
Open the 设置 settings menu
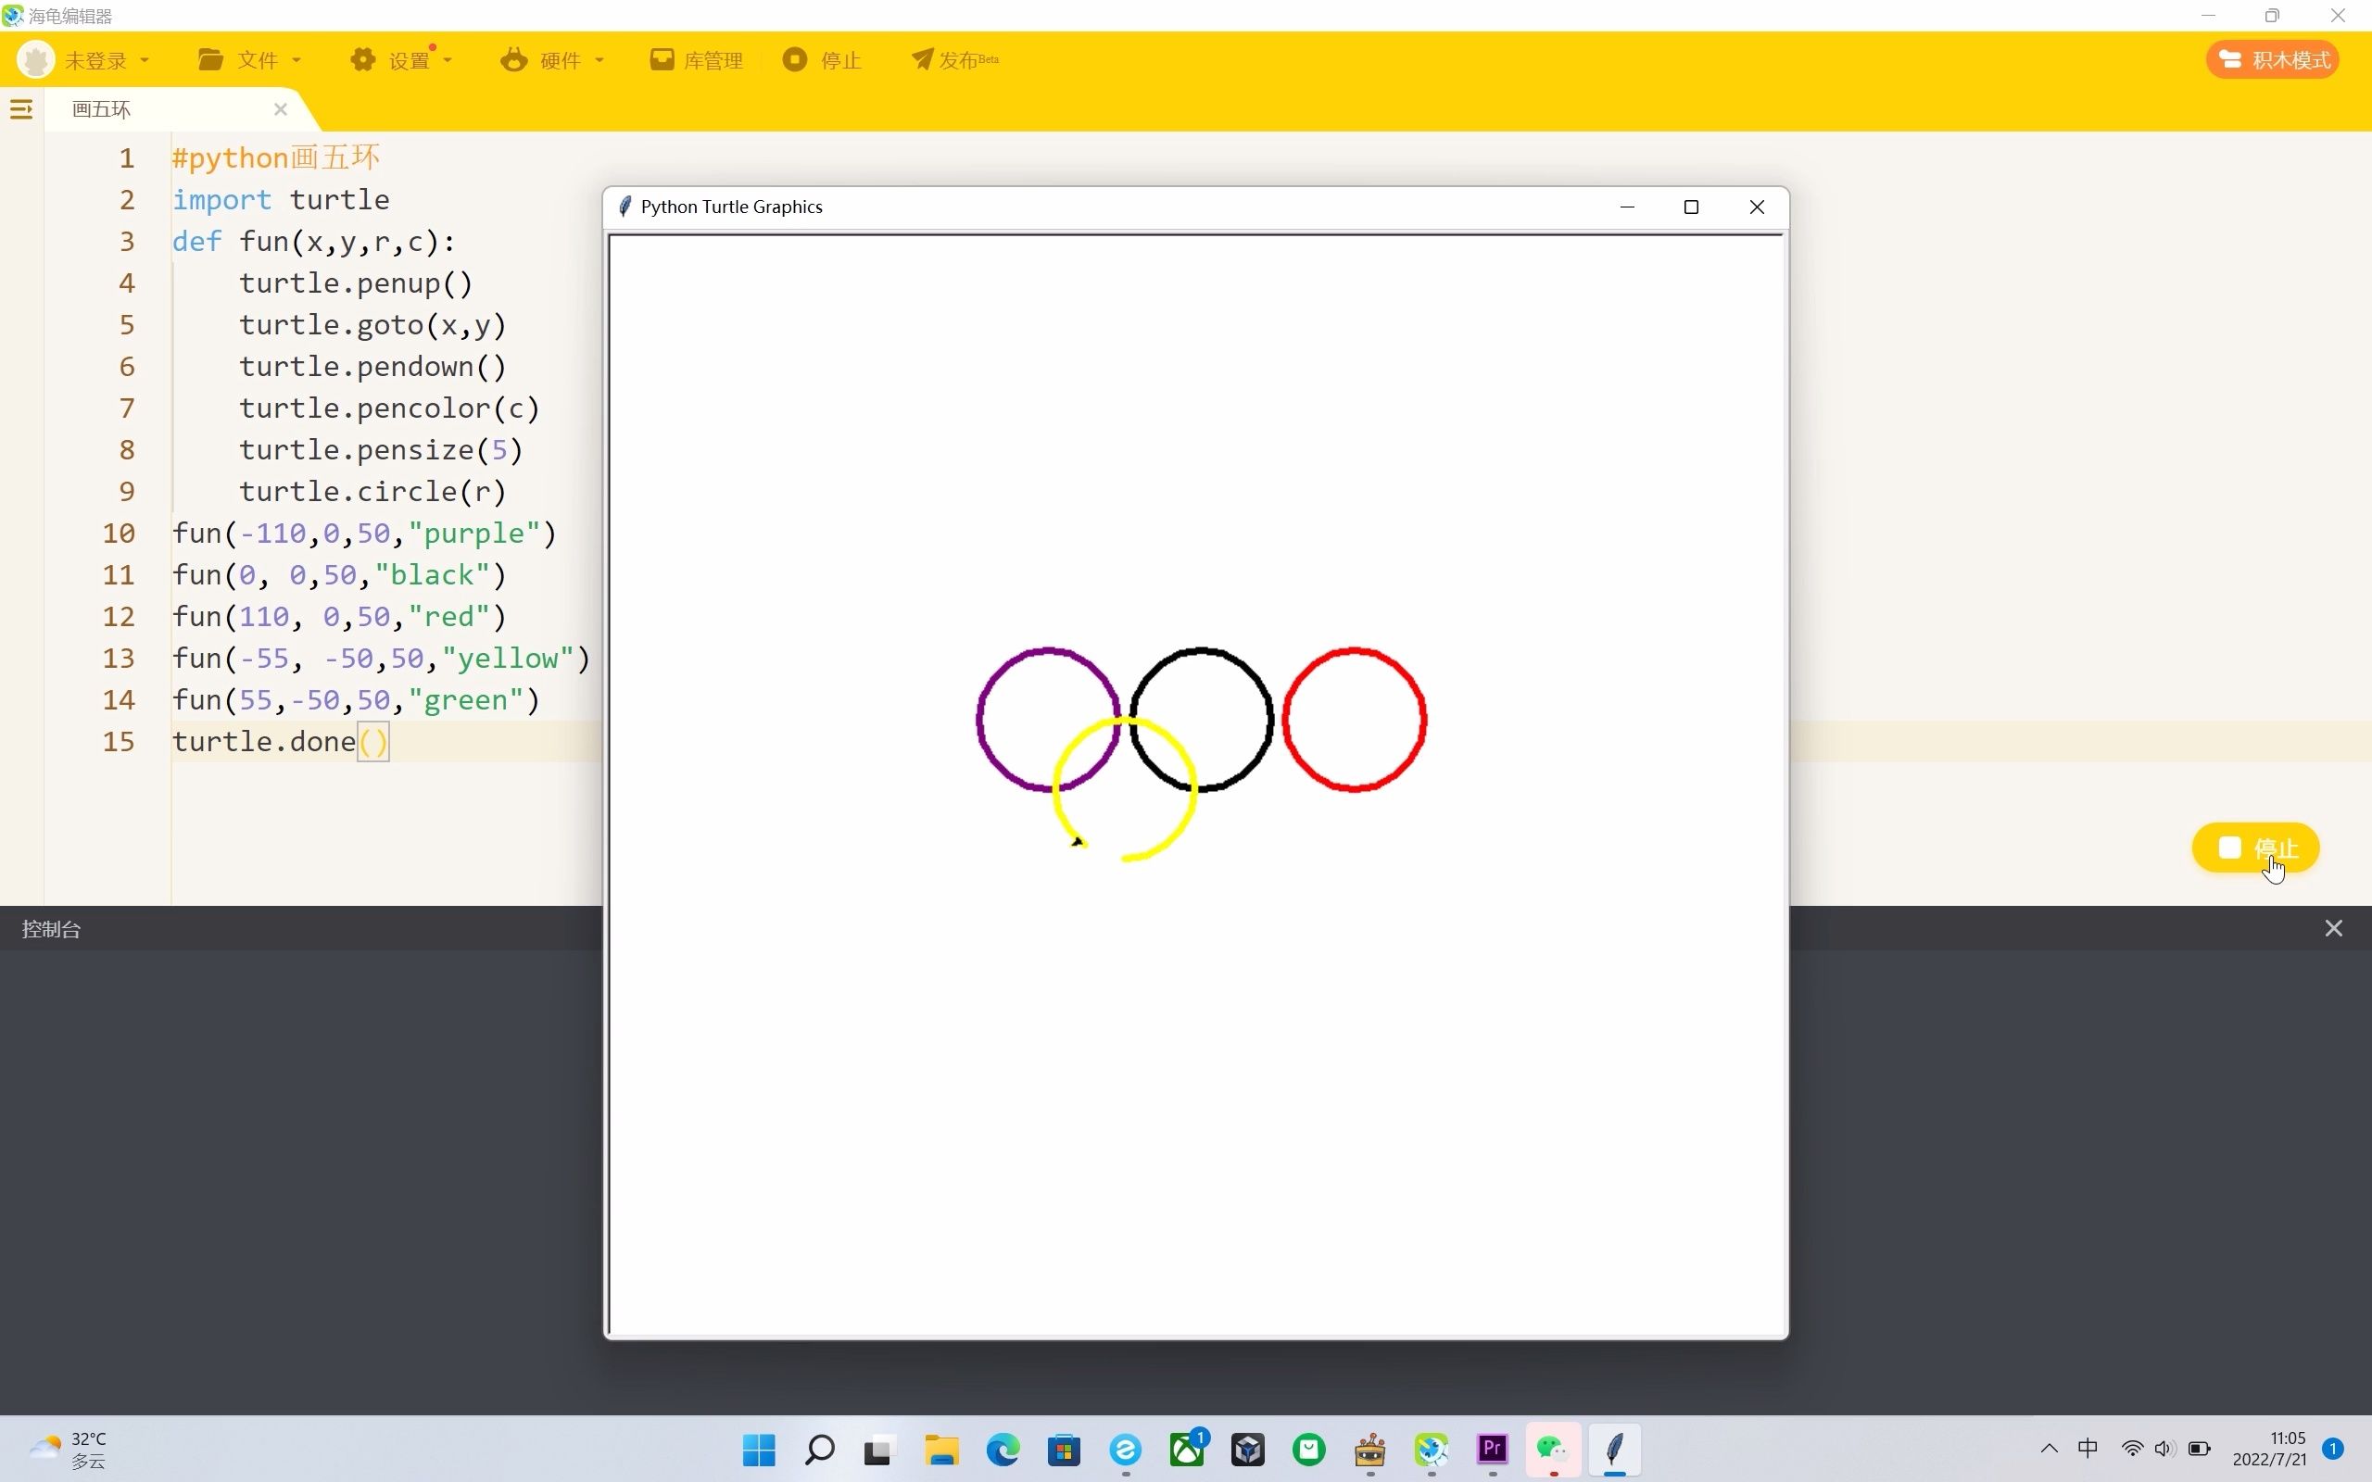pyautogui.click(x=400, y=60)
